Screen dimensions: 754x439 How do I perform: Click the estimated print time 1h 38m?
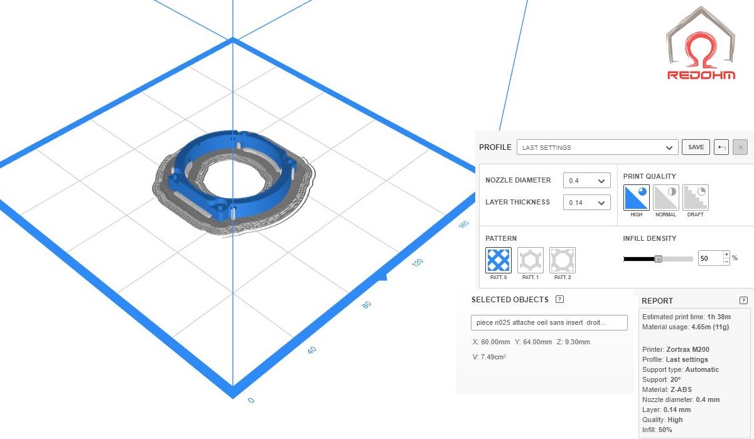pos(686,317)
